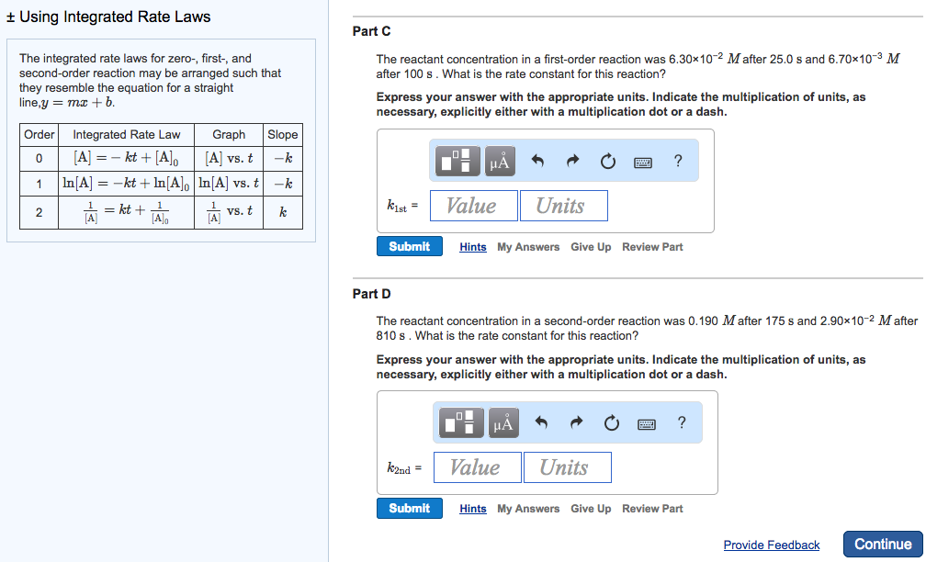Open the keyboard shortcuts in Part C
The width and height of the screenshot is (926, 562).
coord(643,161)
